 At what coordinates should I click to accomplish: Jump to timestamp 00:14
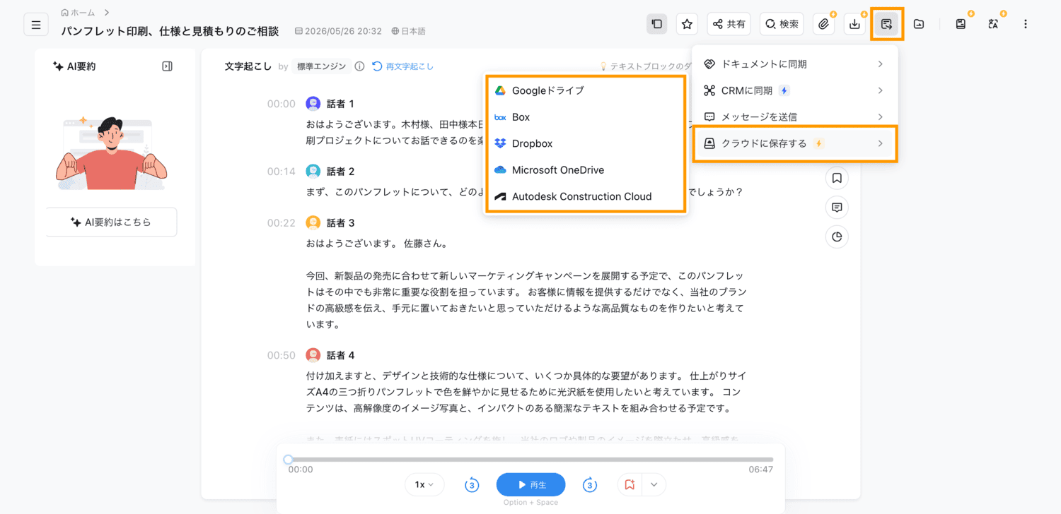pos(282,172)
